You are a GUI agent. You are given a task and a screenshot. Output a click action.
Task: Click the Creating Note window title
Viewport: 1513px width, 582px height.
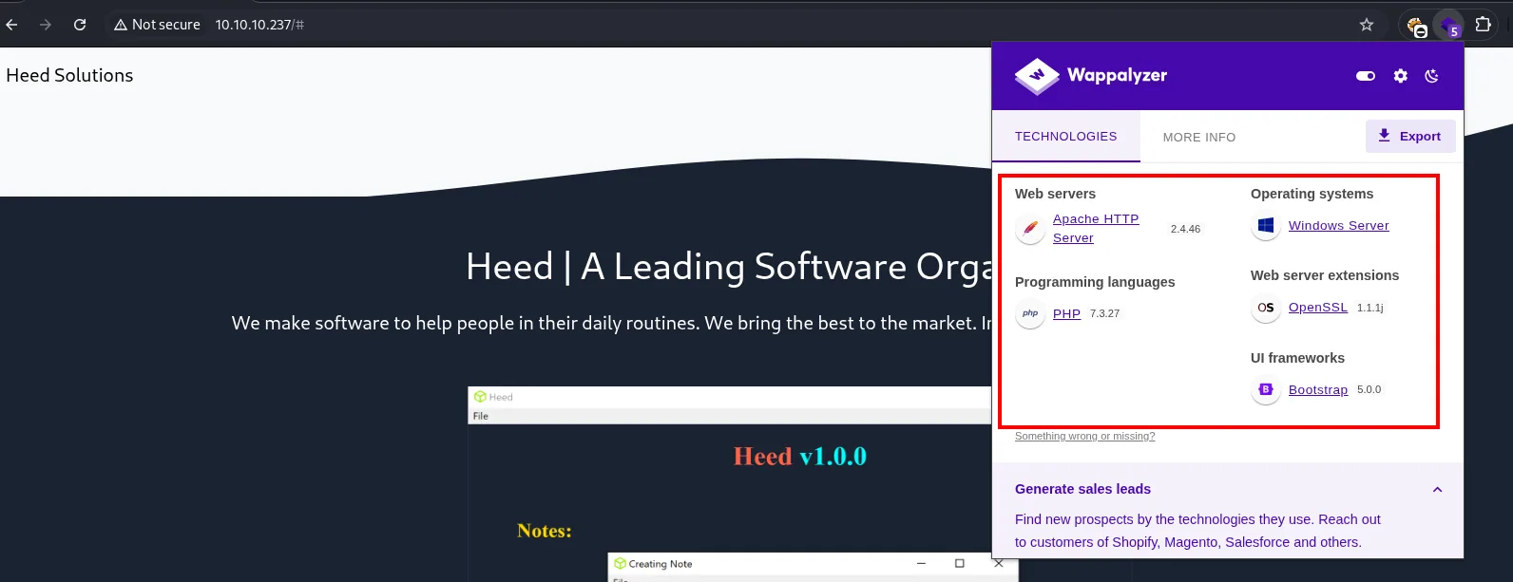tap(661, 564)
